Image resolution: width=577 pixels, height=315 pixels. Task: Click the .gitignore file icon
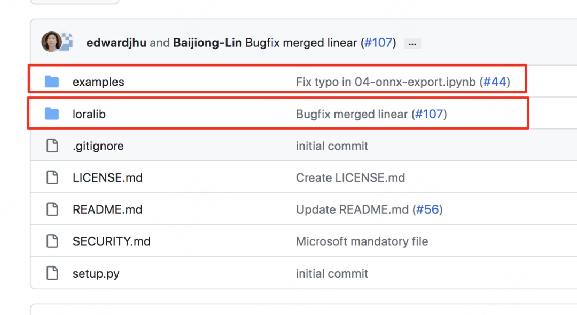(x=52, y=146)
